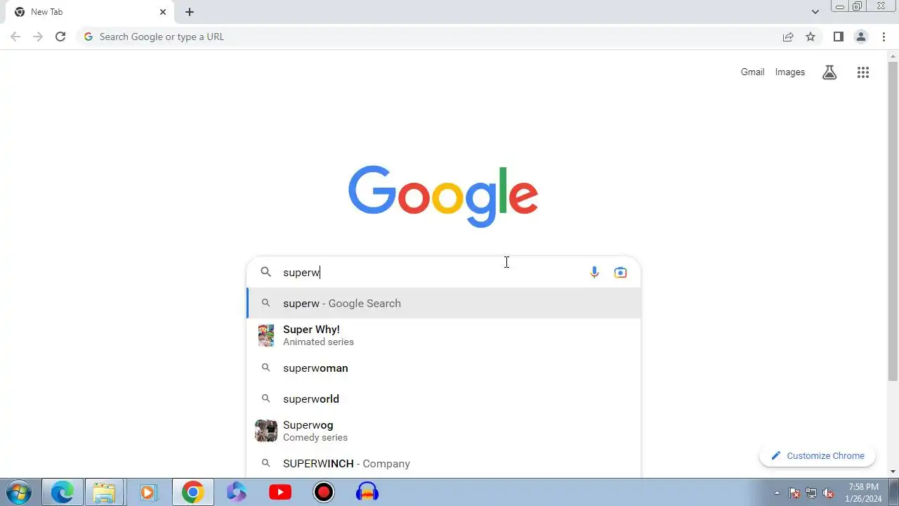This screenshot has height=506, width=899.
Task: Open the Chrome profile avatar
Action: click(860, 37)
